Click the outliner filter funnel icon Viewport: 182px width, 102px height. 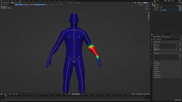click(x=178, y=3)
